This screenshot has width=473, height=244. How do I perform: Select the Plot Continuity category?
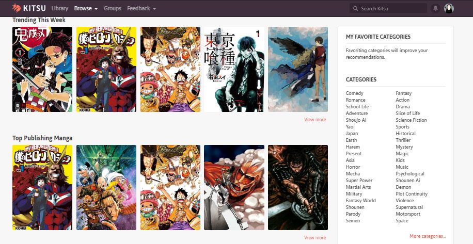(x=412, y=194)
